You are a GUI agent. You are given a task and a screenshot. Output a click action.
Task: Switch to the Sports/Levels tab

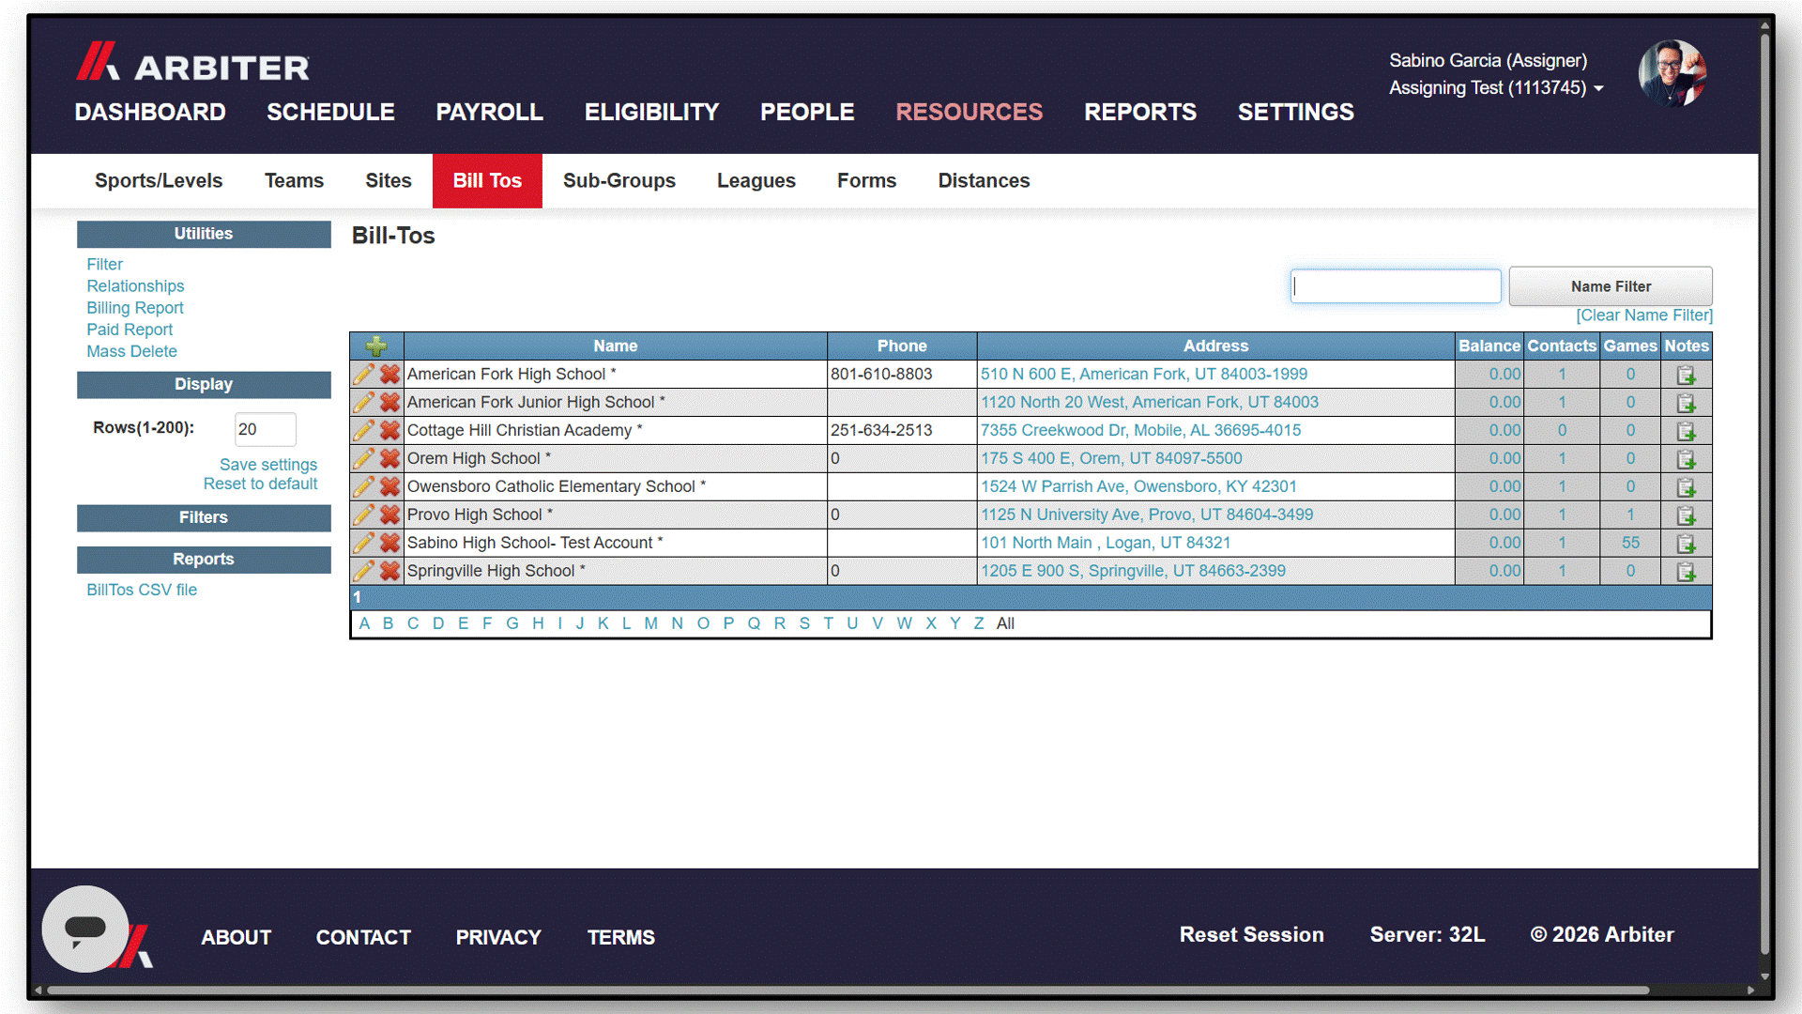click(159, 180)
